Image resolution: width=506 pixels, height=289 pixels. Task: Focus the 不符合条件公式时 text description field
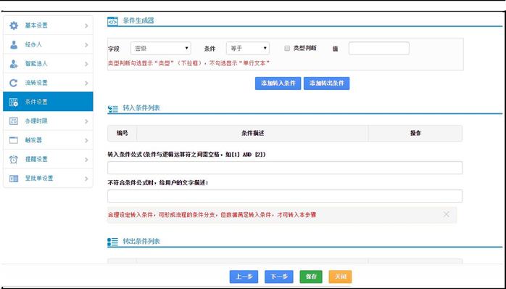tap(285, 196)
